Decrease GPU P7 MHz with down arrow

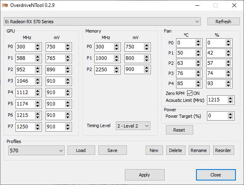tap(37, 128)
